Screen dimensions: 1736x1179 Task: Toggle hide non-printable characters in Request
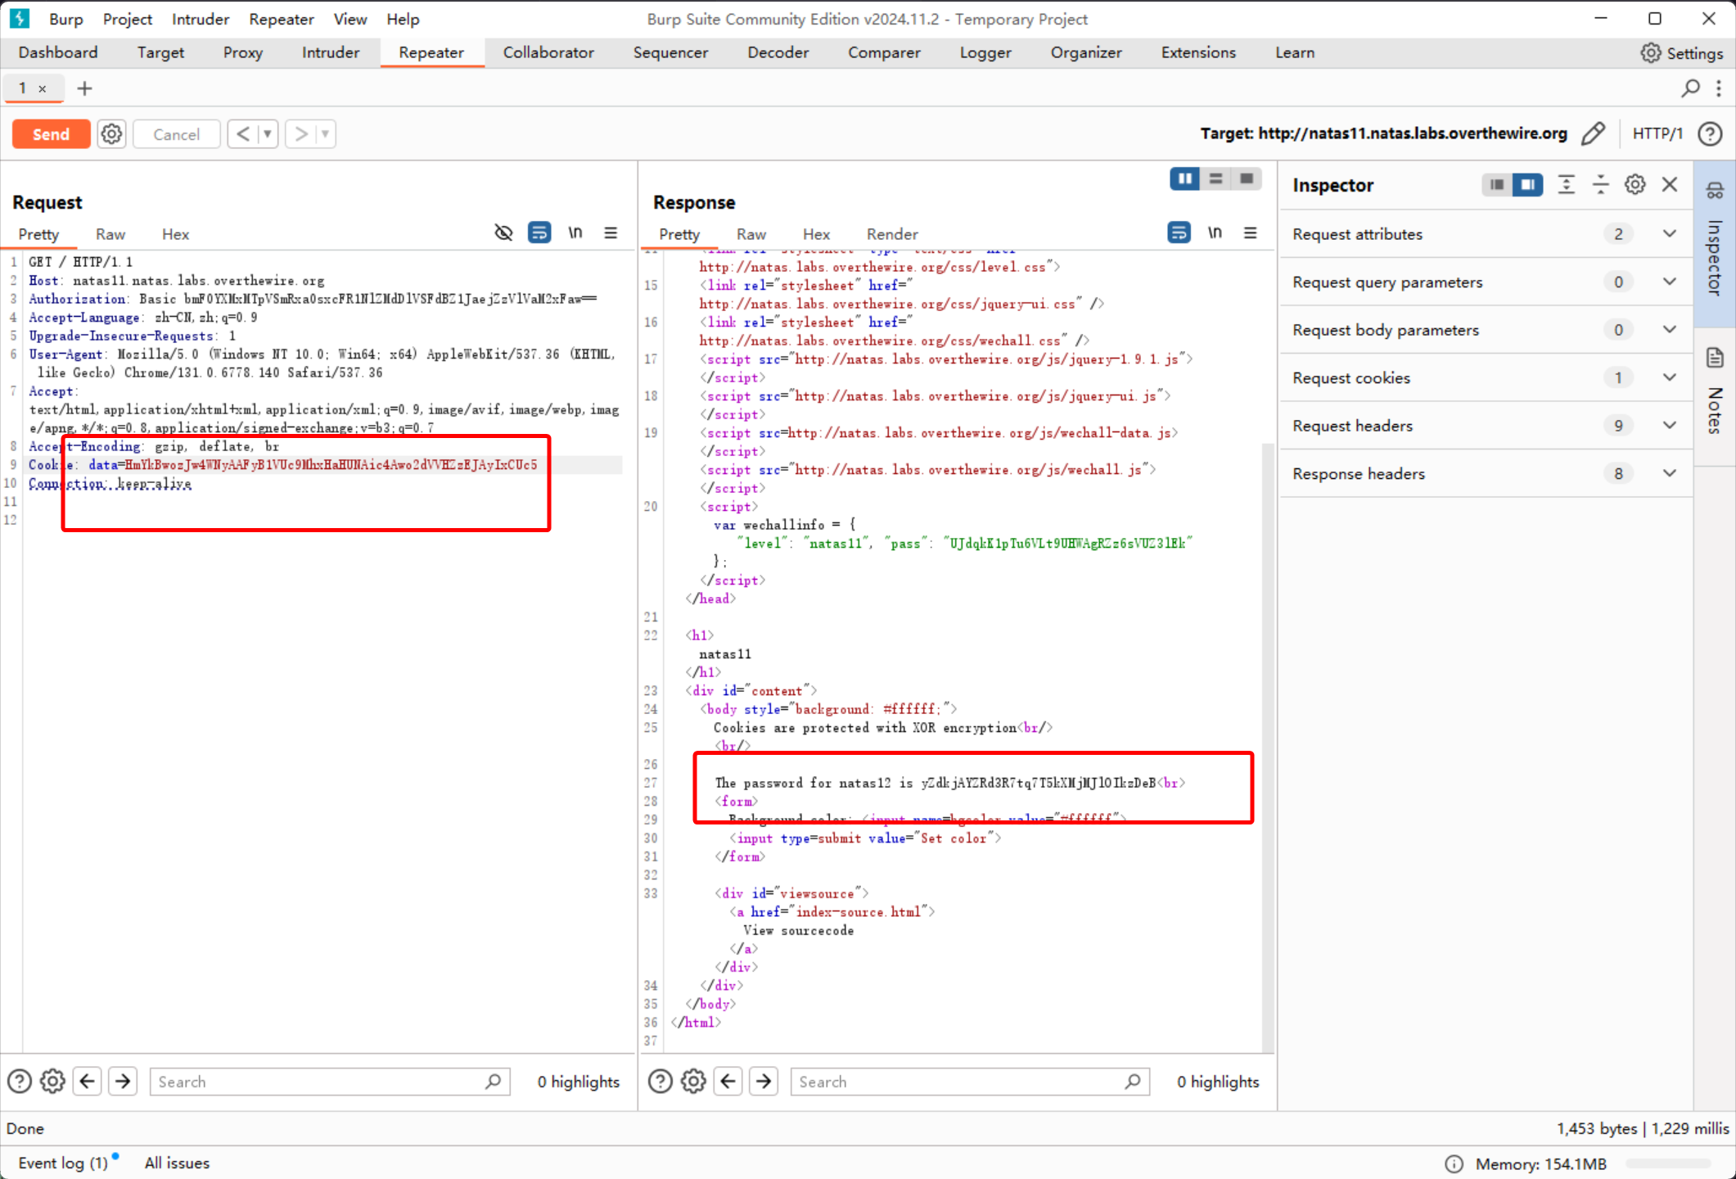click(x=503, y=233)
